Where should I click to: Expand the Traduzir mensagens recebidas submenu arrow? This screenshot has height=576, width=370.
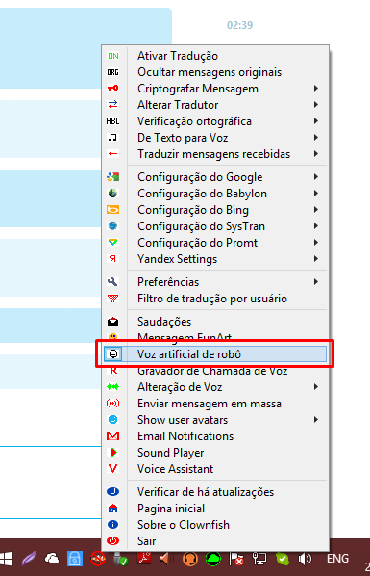[x=316, y=154]
